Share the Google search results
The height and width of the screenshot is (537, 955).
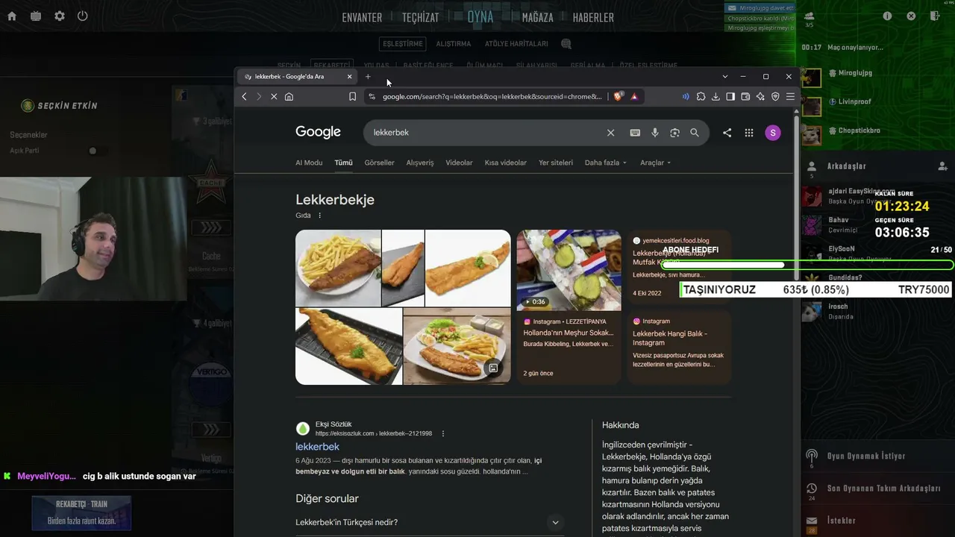[x=727, y=133]
